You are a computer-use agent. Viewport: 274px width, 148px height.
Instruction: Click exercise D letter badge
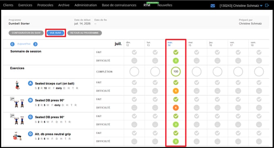30,134
